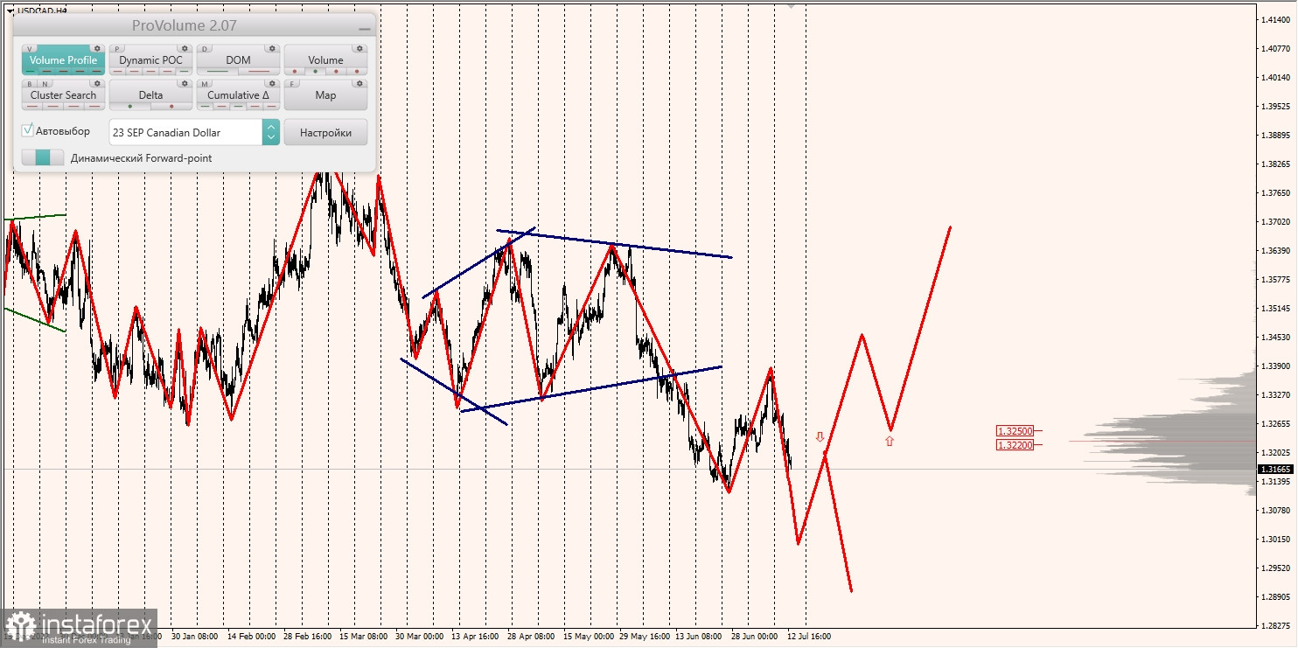Enable the Delta mode button
Viewport: 1298px width, 648px height.
pos(150,95)
